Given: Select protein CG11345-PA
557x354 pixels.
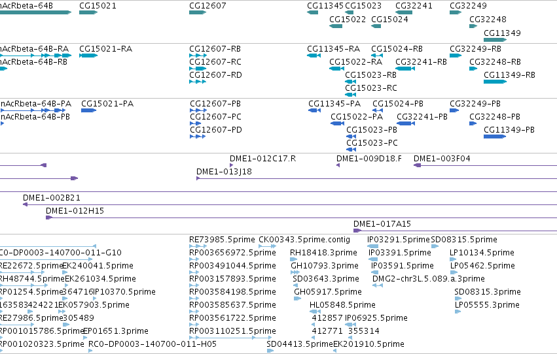Looking at the screenshot, I should click(x=314, y=110).
